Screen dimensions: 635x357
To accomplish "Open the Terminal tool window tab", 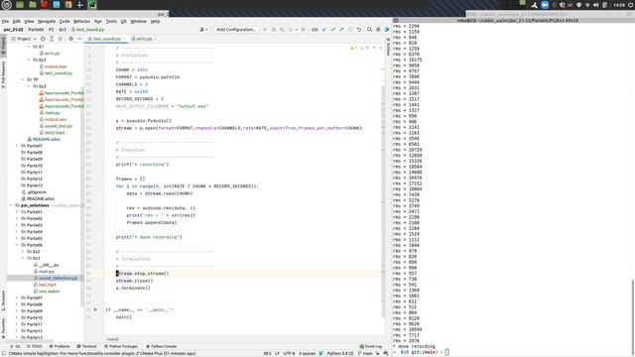I will click(86, 346).
